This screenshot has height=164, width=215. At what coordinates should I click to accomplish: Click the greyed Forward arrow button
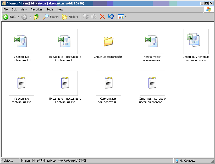pyautogui.click(x=24, y=17)
